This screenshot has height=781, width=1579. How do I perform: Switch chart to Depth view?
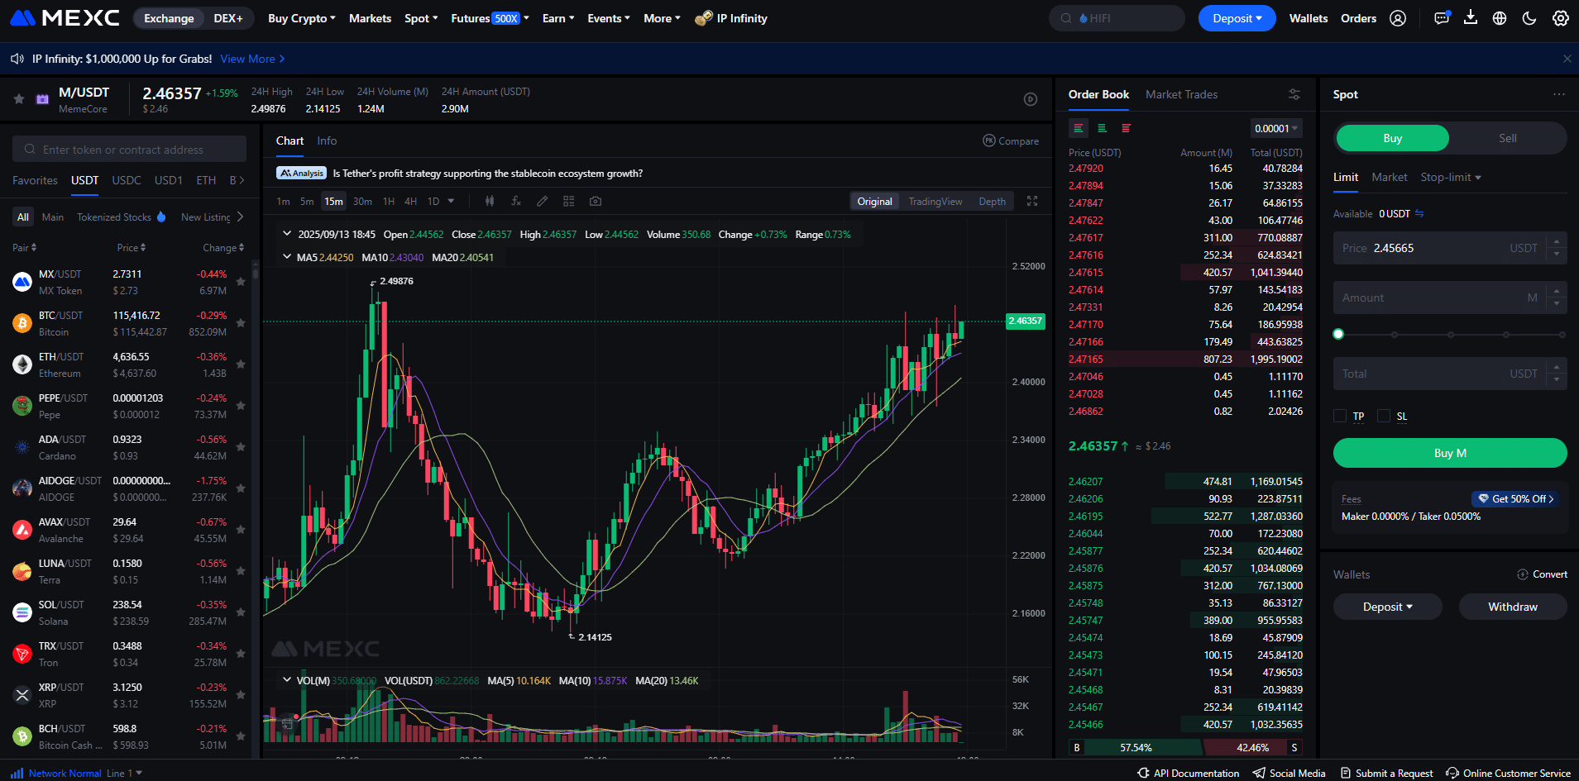tap(993, 201)
